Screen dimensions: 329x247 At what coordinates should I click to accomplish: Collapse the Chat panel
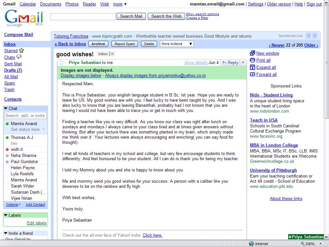[x=6, y=108]
